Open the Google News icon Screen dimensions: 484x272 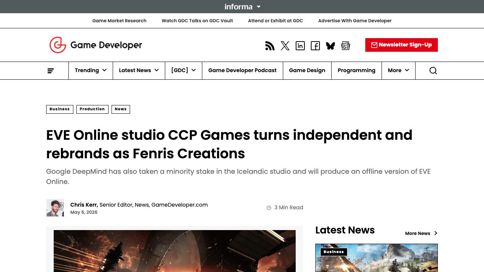click(x=346, y=46)
